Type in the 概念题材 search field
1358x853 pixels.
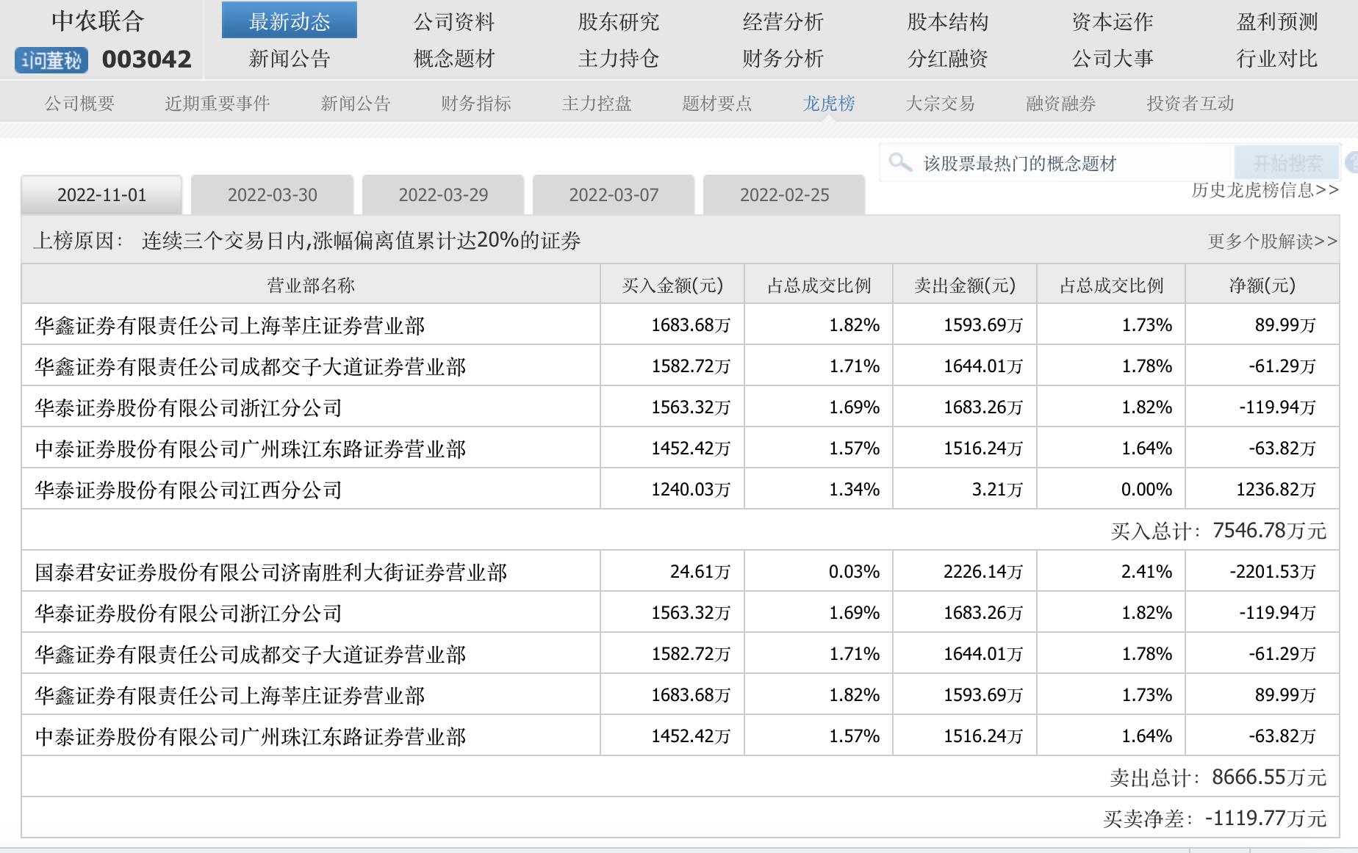[1066, 163]
